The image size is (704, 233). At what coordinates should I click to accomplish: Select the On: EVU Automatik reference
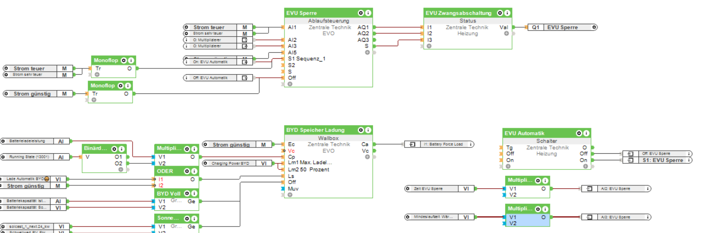(x=218, y=62)
